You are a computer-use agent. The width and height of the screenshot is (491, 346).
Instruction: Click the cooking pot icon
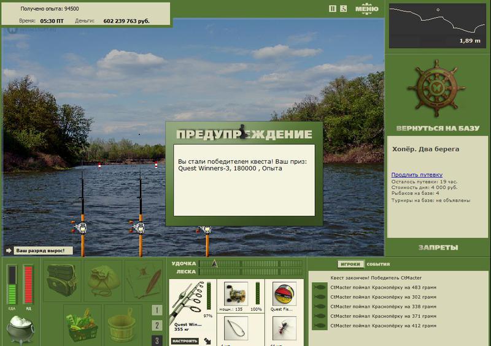20,329
